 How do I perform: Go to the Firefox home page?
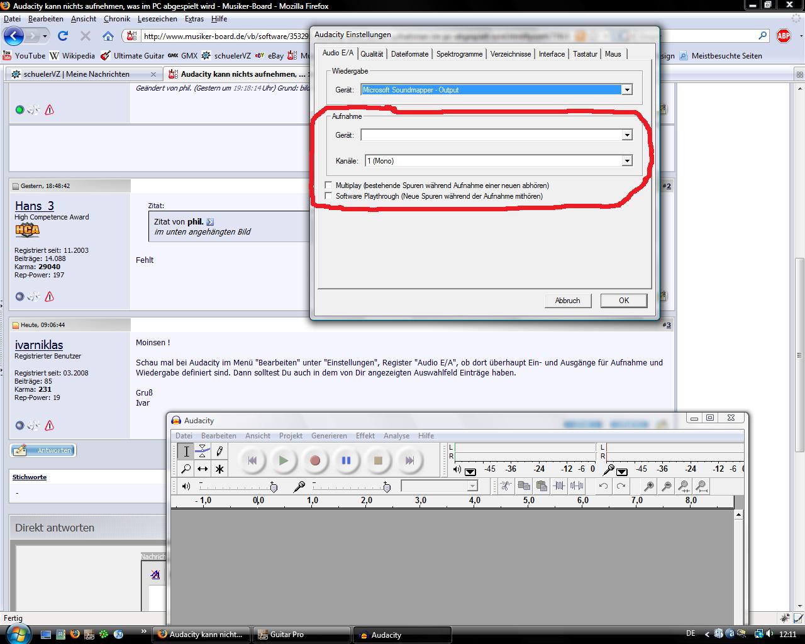click(108, 36)
